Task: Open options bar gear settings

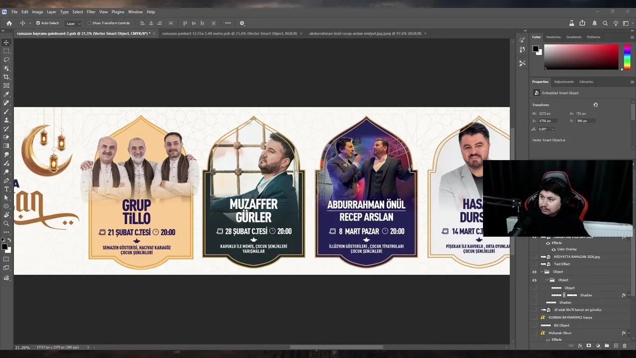Action: [242, 23]
